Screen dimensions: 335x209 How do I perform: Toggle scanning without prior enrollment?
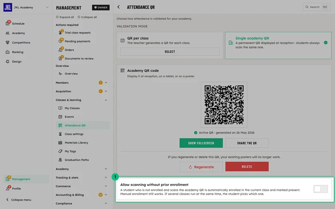click(x=321, y=189)
